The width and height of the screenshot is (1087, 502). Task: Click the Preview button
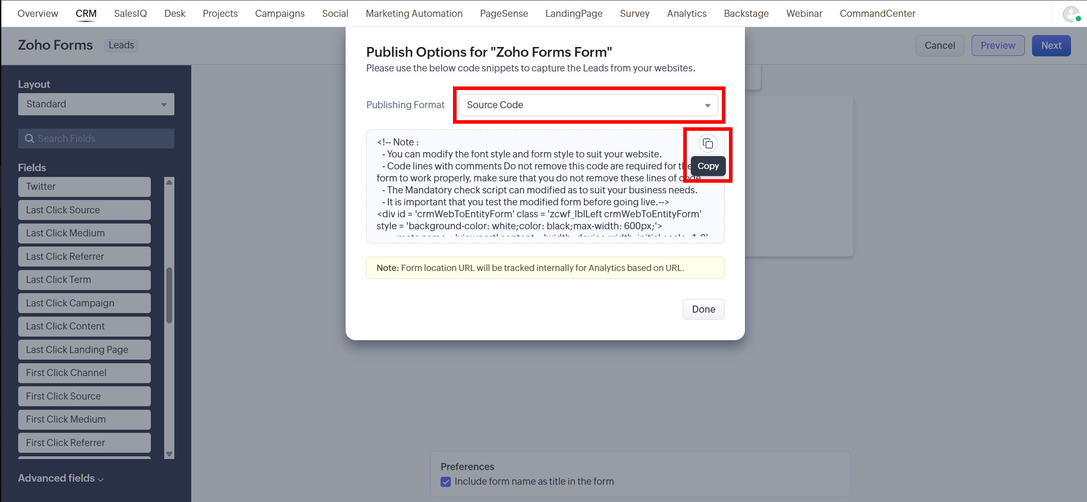[x=998, y=46]
